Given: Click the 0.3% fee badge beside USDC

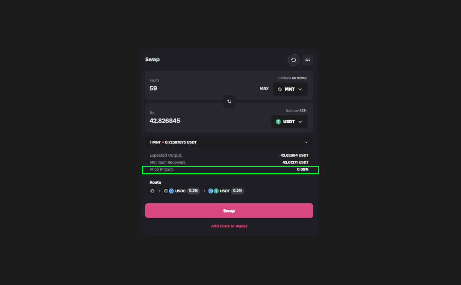Looking at the screenshot, I should pyautogui.click(x=193, y=191).
